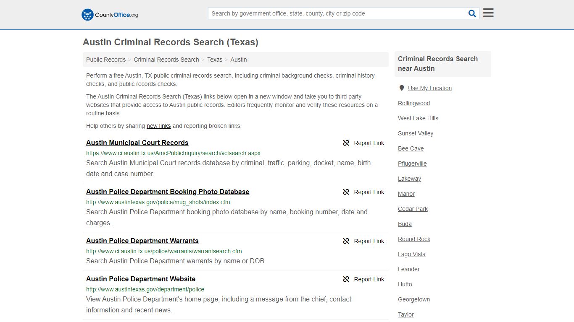Go to Georgetown in sidebar
This screenshot has height=322, width=574.
[x=414, y=299]
